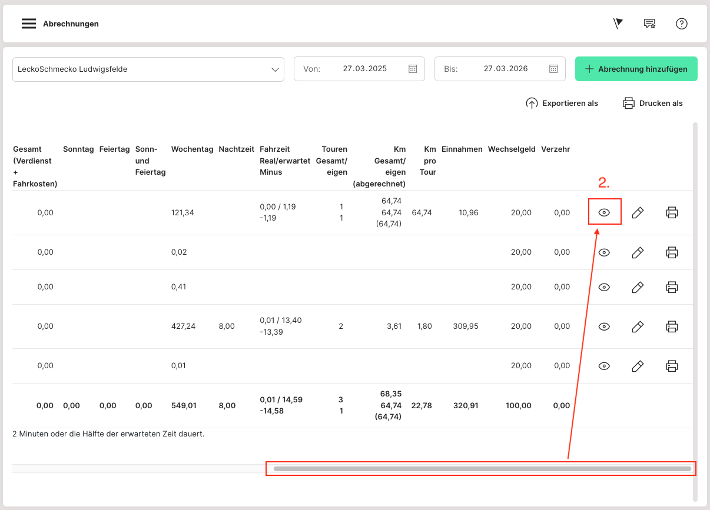Click the horizontal table scrollbar
The width and height of the screenshot is (710, 510).
(482, 469)
